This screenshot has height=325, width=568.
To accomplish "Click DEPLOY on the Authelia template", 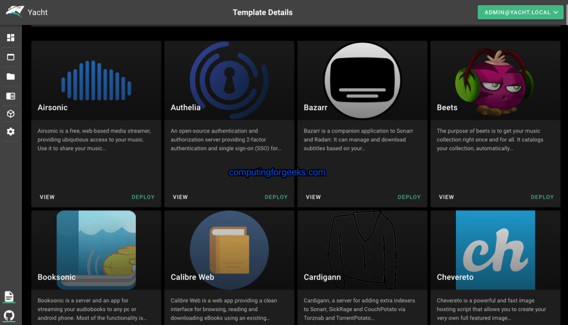I will (276, 197).
